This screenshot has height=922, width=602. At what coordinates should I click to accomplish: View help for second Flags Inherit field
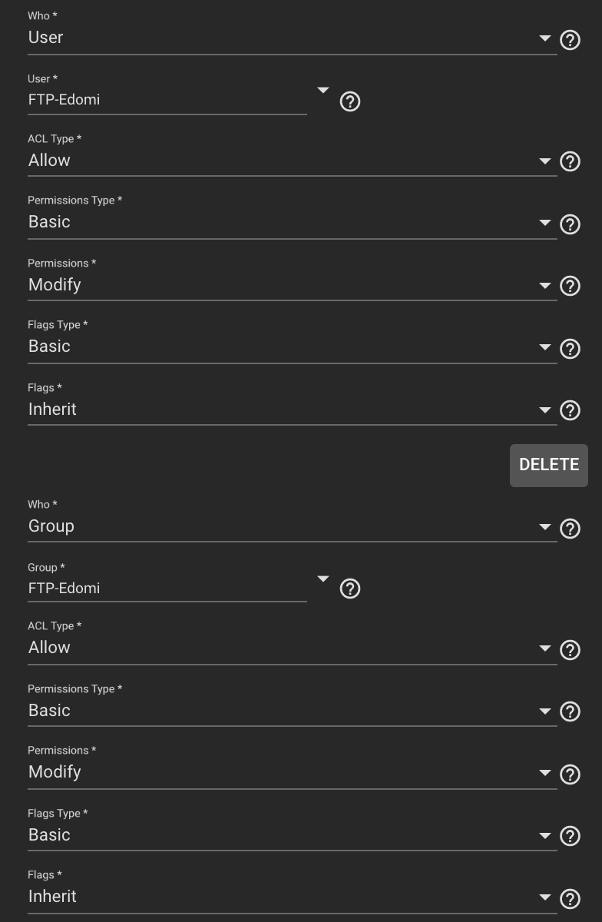(x=570, y=899)
